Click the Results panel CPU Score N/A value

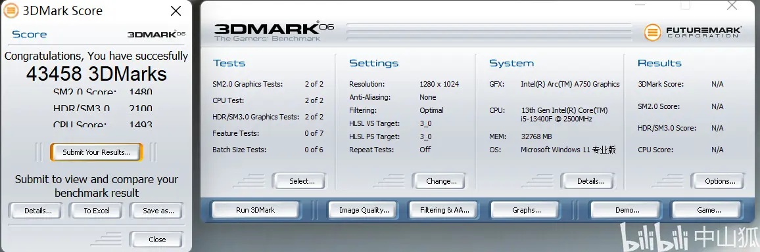tap(717, 150)
